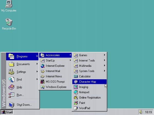Expand Settings submenu arrow

(x=37, y=72)
